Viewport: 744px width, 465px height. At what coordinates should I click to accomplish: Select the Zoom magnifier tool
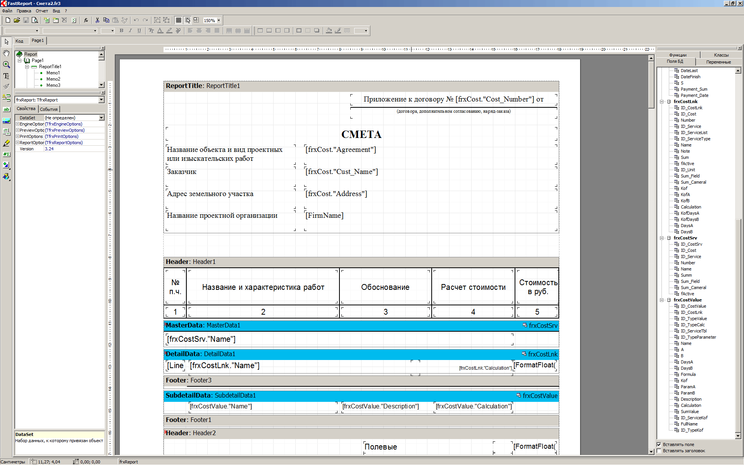[x=7, y=64]
